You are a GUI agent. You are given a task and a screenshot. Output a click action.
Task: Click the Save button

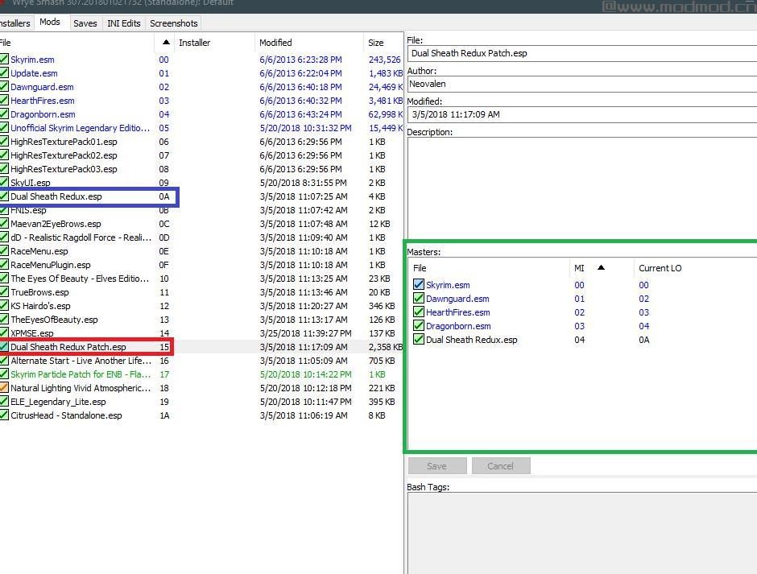coord(437,466)
